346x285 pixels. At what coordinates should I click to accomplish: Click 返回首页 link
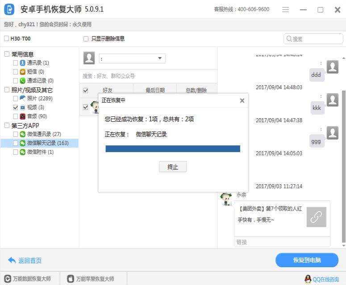tap(30, 260)
